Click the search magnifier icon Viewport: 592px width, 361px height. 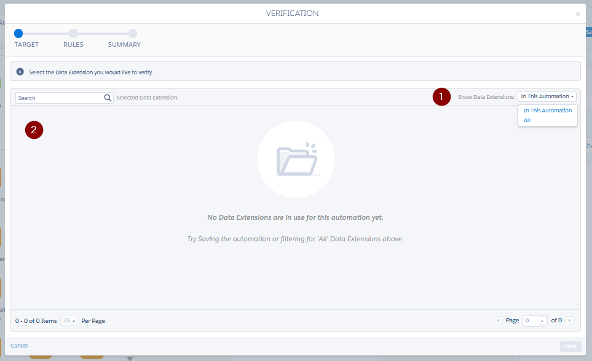[x=108, y=98]
